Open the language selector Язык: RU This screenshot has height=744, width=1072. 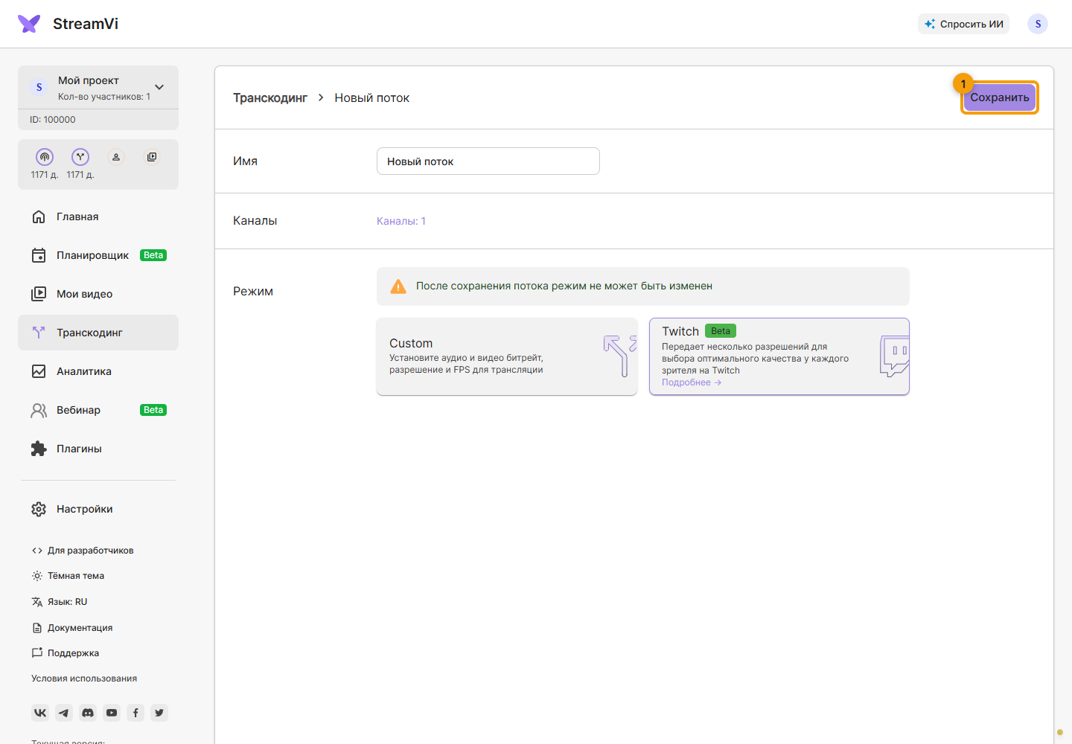[60, 602]
